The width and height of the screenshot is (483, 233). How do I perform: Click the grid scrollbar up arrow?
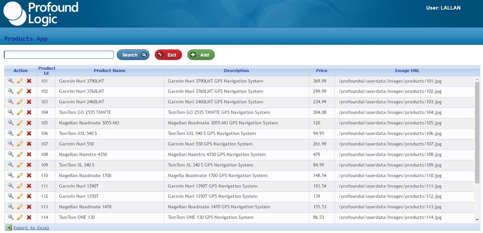pyautogui.click(x=477, y=79)
